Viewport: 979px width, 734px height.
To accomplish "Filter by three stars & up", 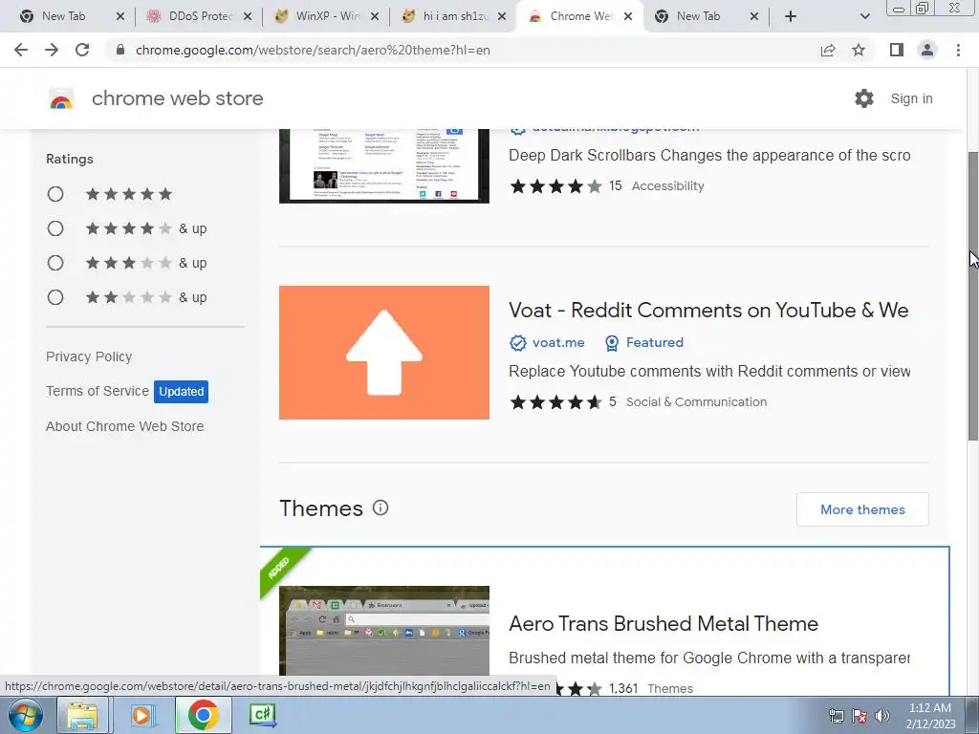I will pyautogui.click(x=55, y=263).
